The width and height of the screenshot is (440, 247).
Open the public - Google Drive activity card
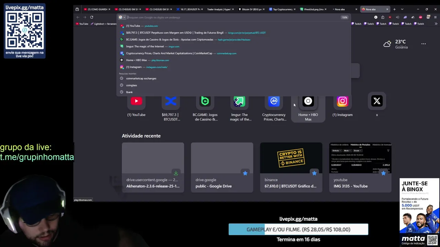click(x=222, y=167)
